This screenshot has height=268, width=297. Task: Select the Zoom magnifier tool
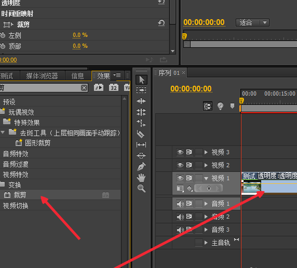pyautogui.click(x=141, y=189)
